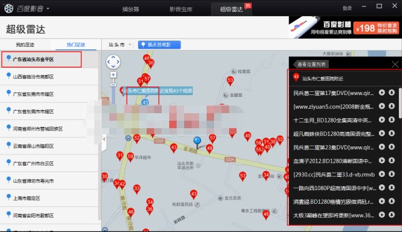402x232 pixels.
Task: Collapse the left sidebar panel arrow
Action: 104,139
